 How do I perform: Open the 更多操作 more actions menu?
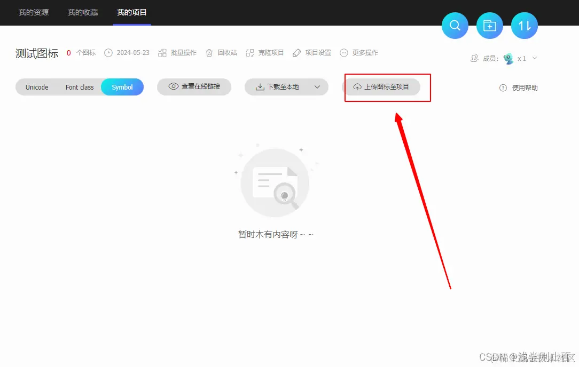coord(359,52)
